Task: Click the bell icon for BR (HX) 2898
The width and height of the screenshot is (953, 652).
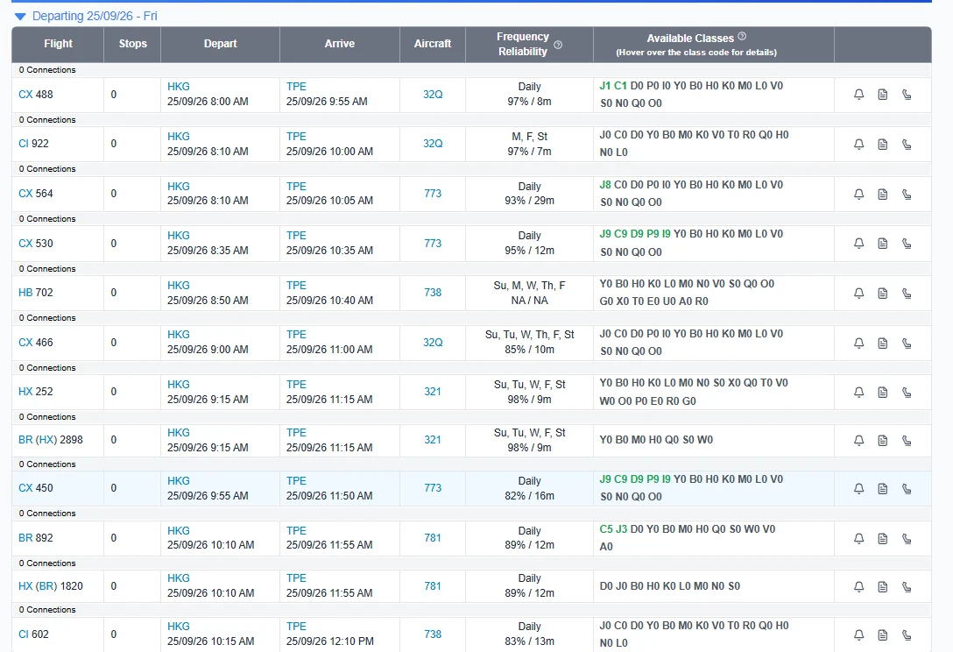Action: tap(858, 440)
